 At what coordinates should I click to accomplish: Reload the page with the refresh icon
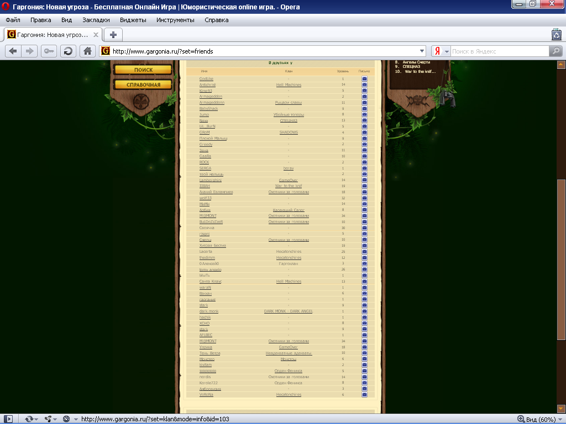[68, 51]
